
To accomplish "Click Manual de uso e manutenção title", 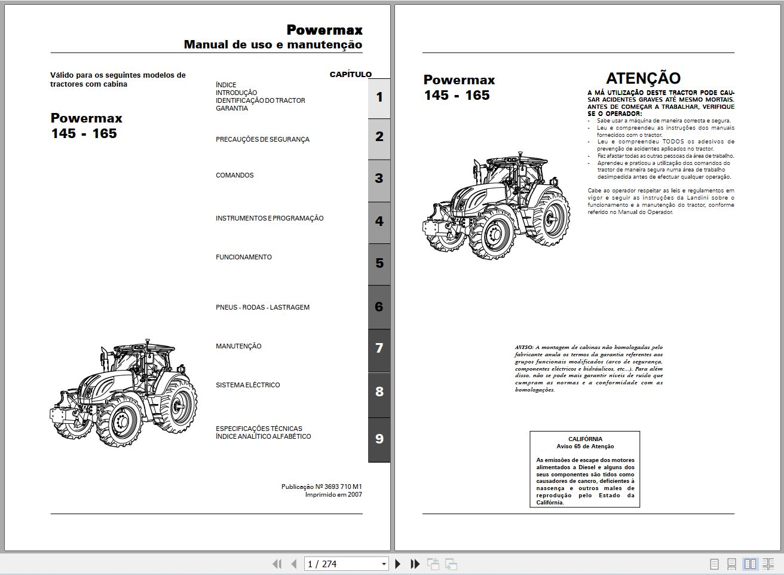I will 273,44.
